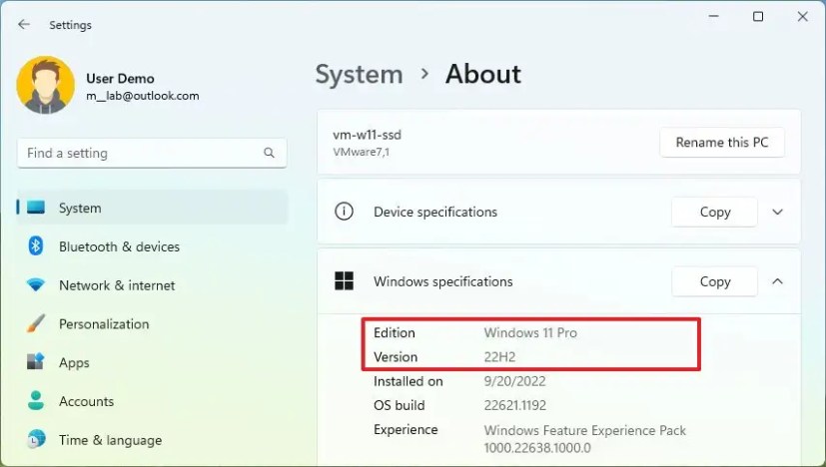
Task: Click the Device specifications info icon
Action: tap(344, 212)
